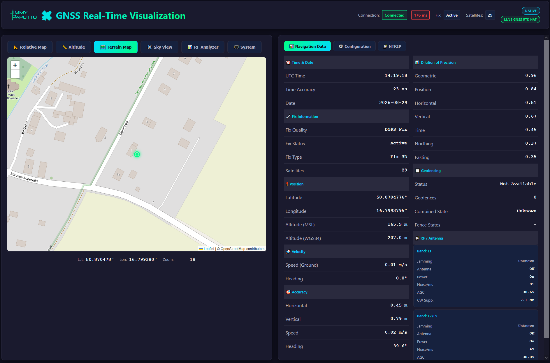Click the NATIVE badge button

(x=531, y=11)
